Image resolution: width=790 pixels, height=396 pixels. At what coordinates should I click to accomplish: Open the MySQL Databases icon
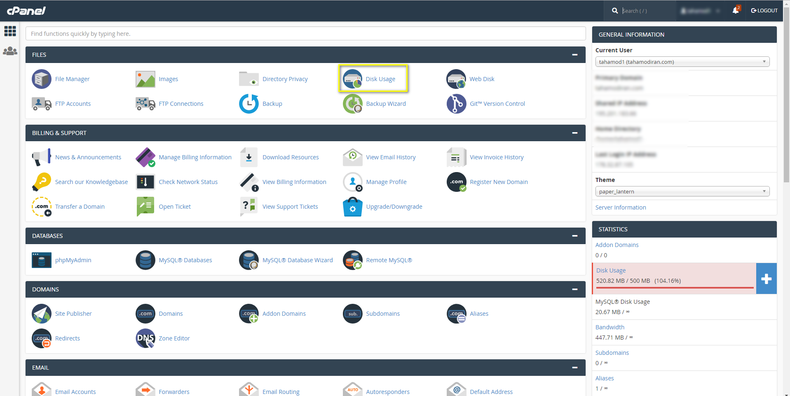point(145,260)
